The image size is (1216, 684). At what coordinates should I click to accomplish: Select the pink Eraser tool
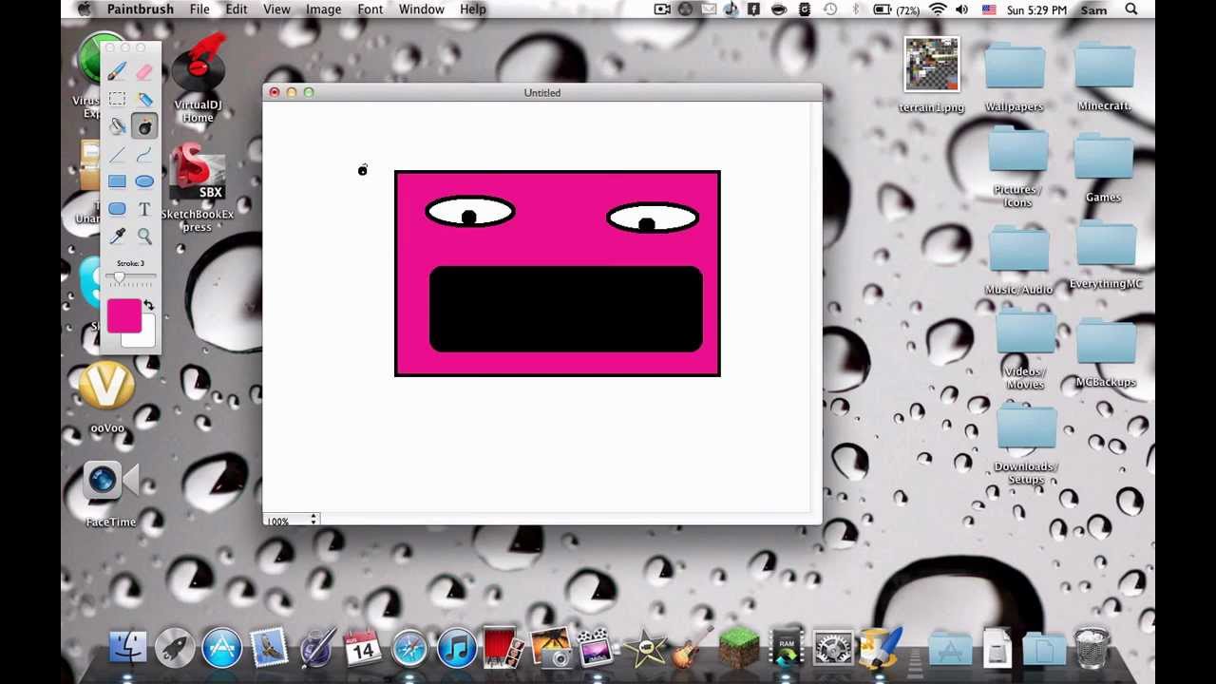(144, 72)
